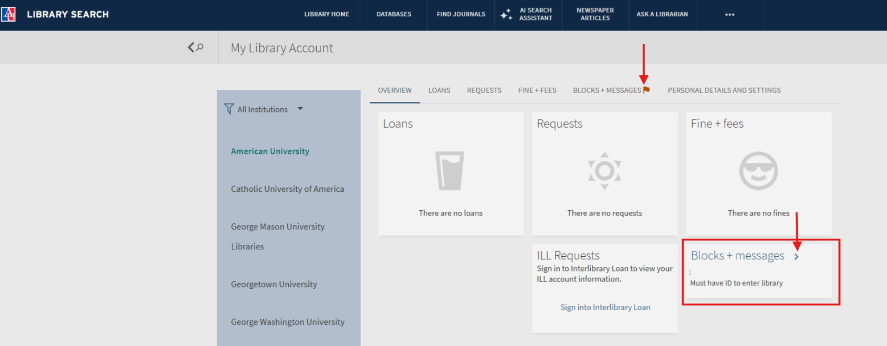Select Catholic University of America
Image resolution: width=887 pixels, height=346 pixels.
[287, 189]
